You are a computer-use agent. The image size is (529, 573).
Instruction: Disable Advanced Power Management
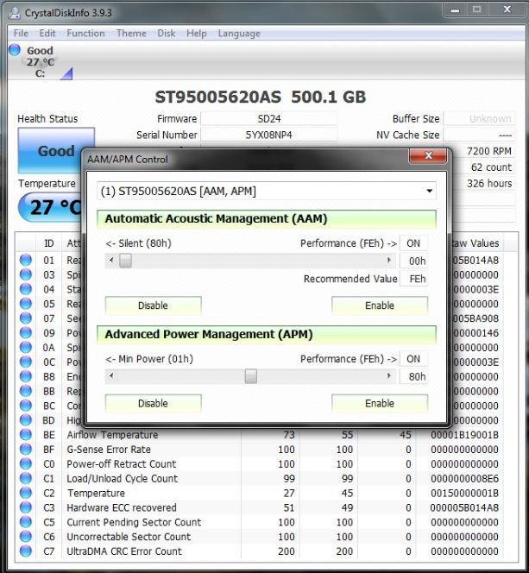[153, 404]
